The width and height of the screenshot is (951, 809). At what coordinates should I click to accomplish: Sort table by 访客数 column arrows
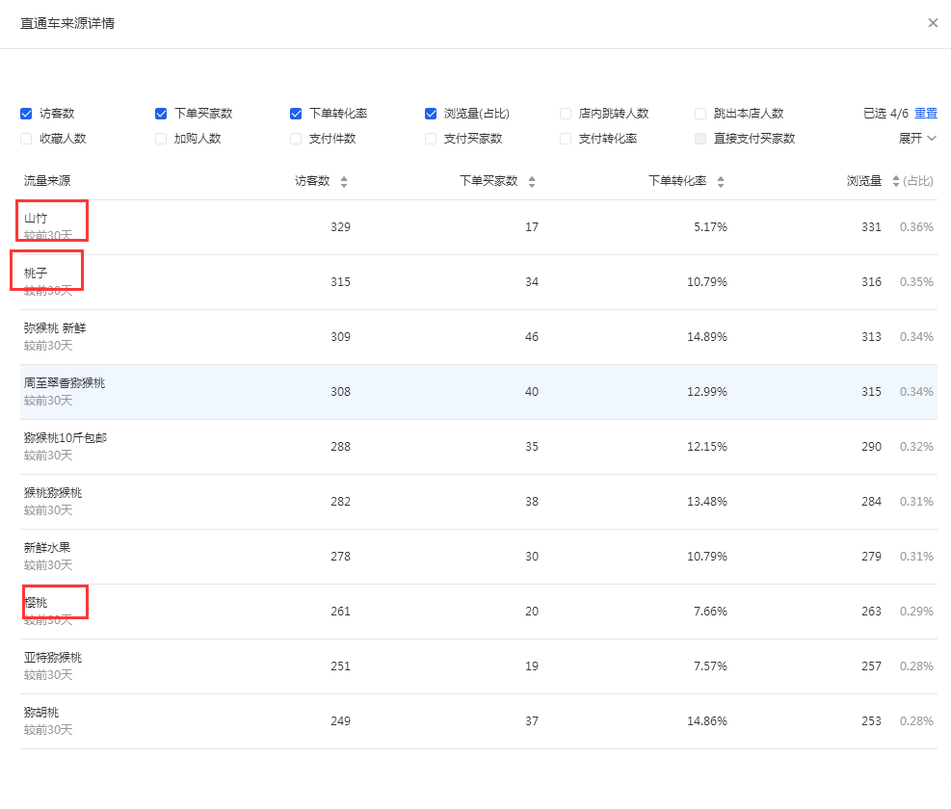point(344,181)
